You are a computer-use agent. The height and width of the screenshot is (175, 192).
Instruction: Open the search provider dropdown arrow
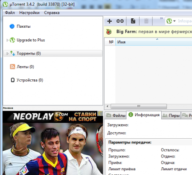point(175,21)
